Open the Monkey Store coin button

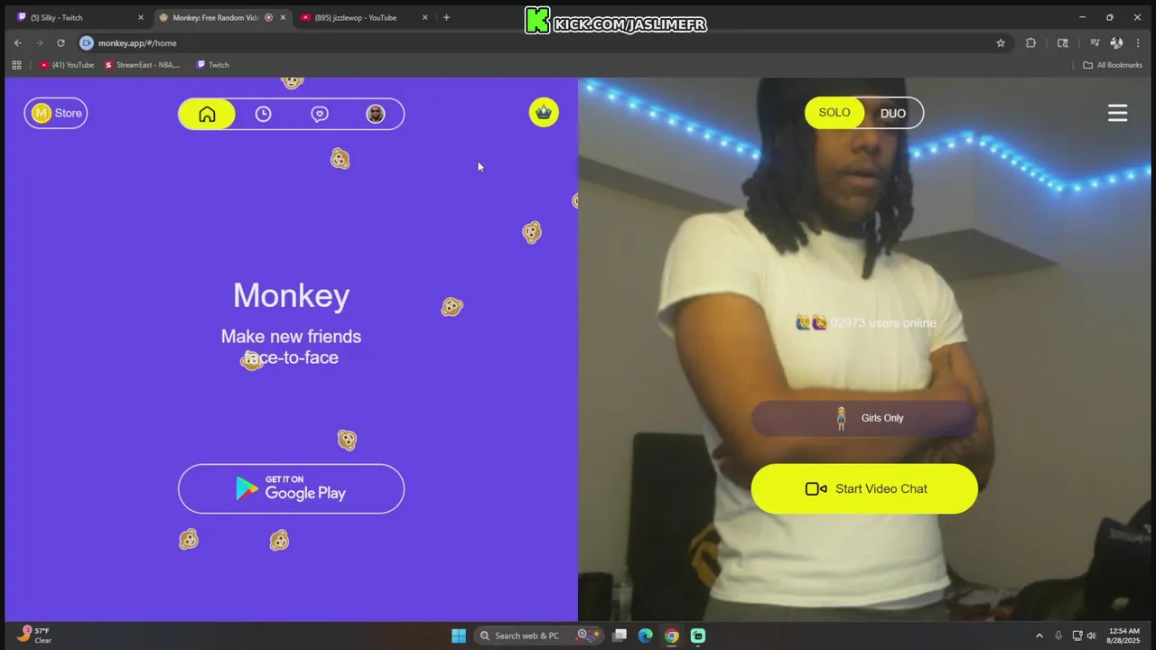coord(56,113)
